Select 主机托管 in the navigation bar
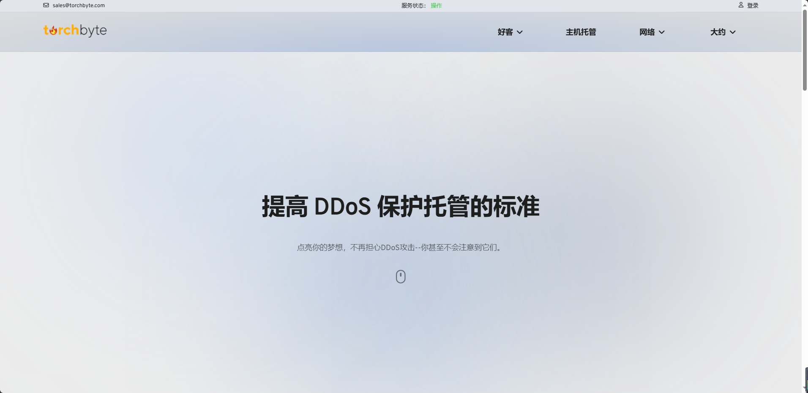The height and width of the screenshot is (393, 808). (x=581, y=32)
